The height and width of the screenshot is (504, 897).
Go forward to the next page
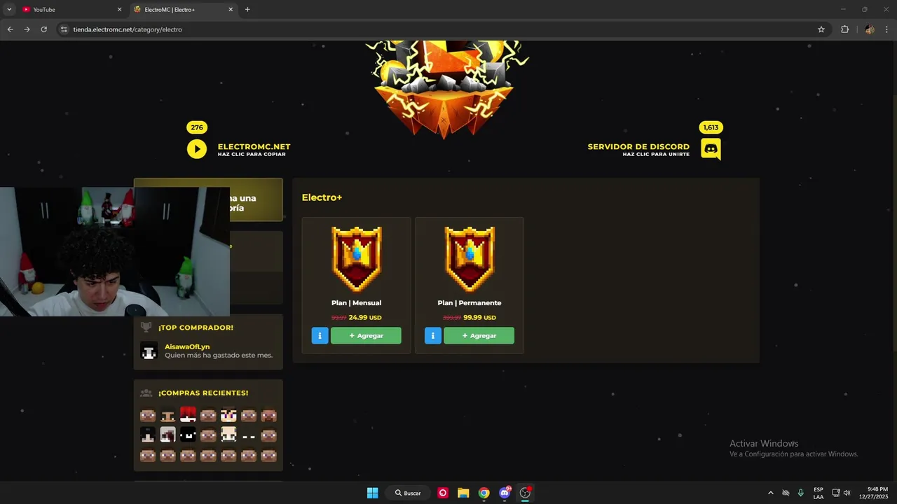[x=27, y=29]
